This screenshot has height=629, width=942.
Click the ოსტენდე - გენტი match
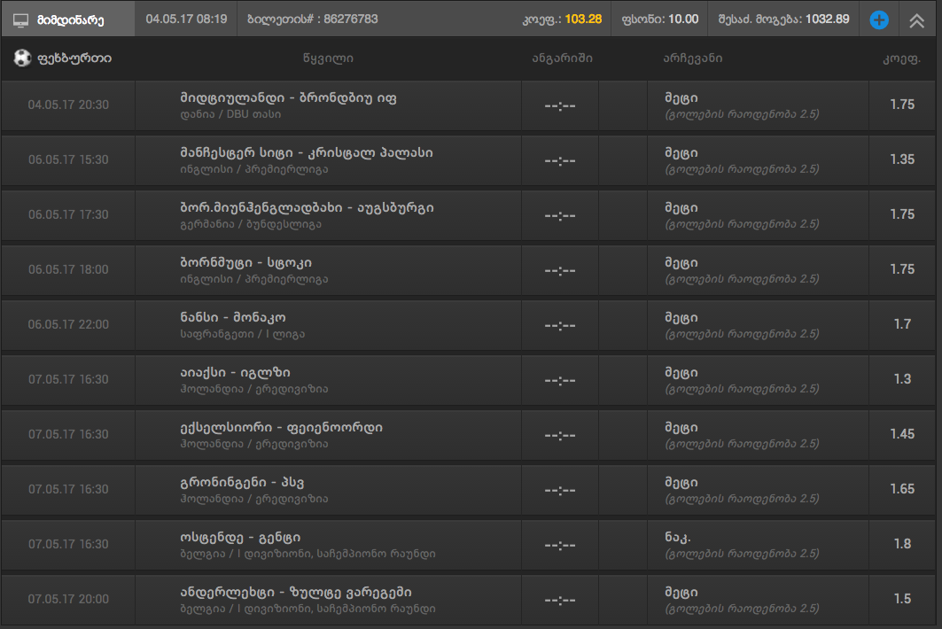(240, 537)
